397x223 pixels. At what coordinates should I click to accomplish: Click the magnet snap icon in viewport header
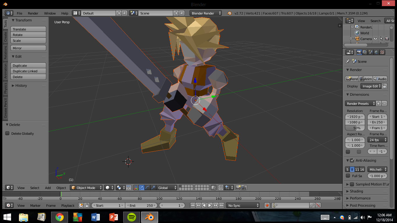(x=221, y=188)
